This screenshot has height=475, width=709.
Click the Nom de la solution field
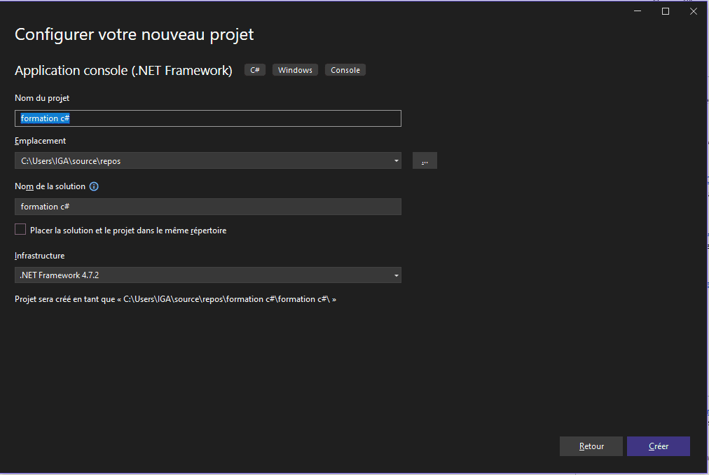pos(207,207)
